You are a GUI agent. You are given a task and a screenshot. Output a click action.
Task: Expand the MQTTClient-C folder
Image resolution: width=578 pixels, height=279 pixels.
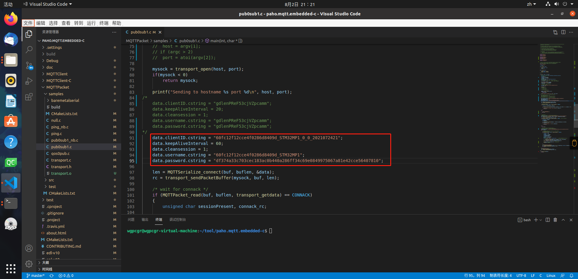(x=79, y=80)
